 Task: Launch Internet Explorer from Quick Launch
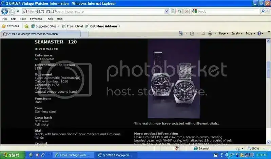43,155
